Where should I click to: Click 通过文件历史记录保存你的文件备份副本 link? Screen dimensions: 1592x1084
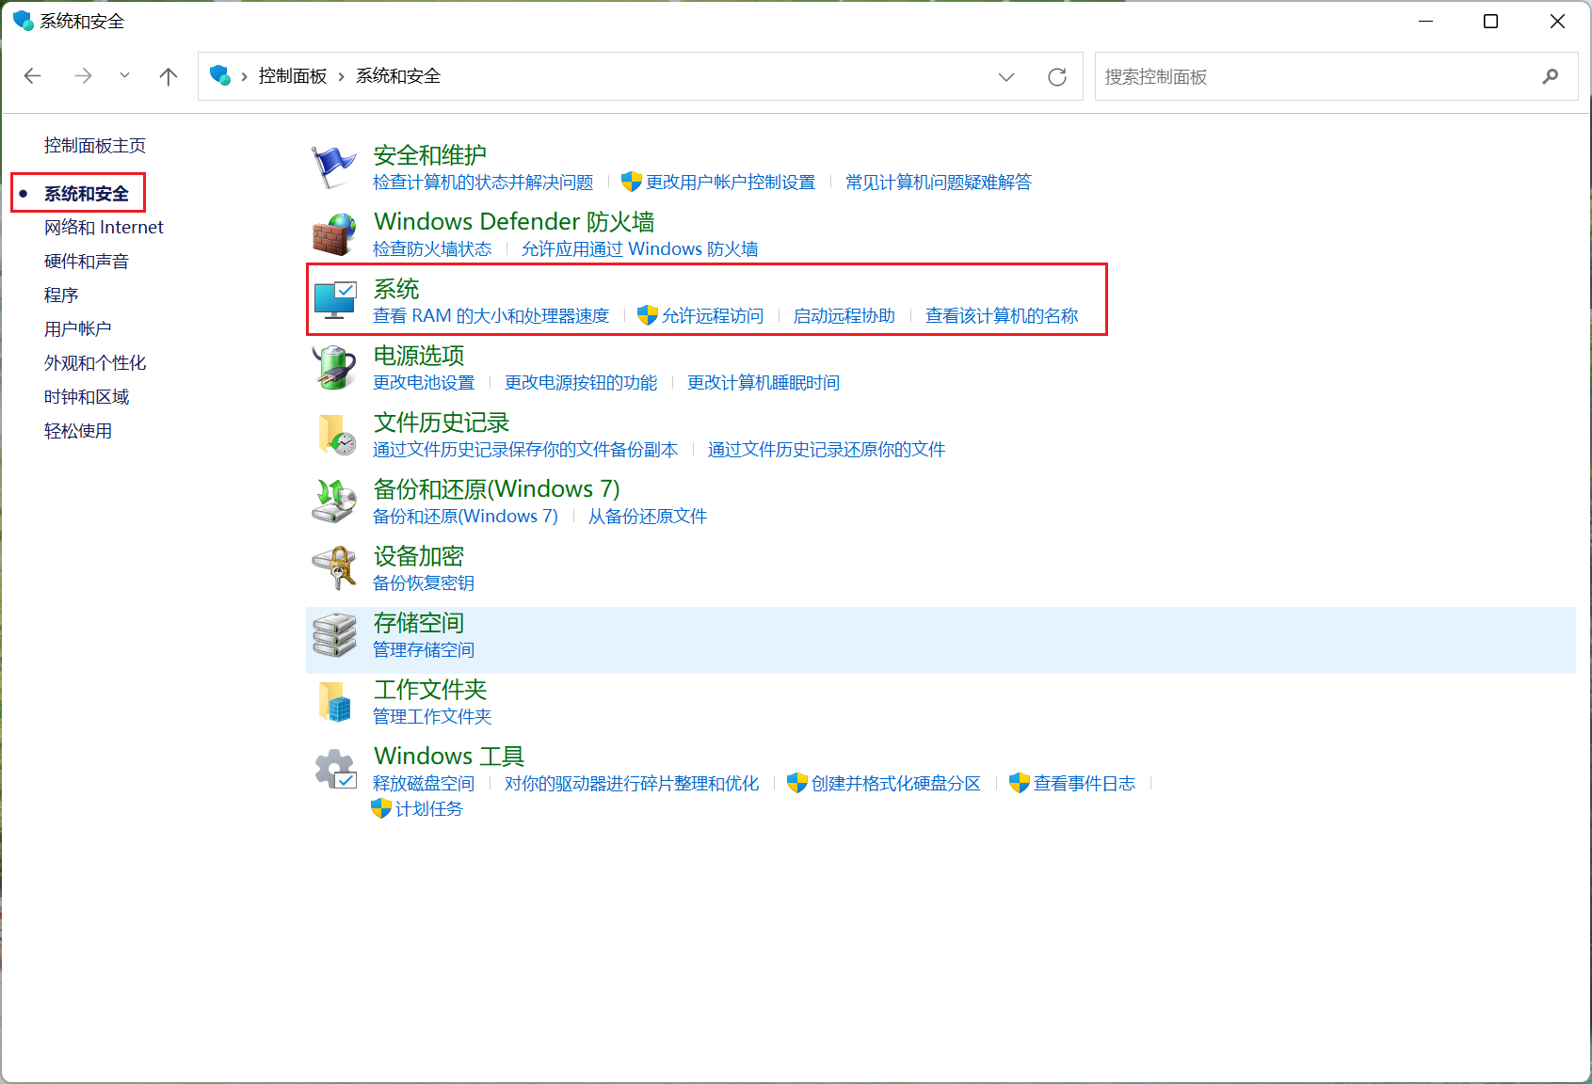[x=525, y=449]
